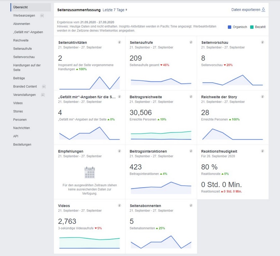Open Werbeanzeigen in the sidebar
Screen dimensions: 280x256
click(24, 15)
